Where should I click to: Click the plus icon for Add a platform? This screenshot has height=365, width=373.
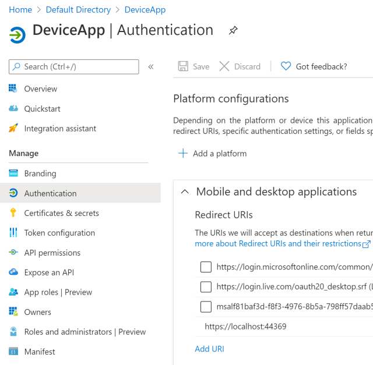183,154
